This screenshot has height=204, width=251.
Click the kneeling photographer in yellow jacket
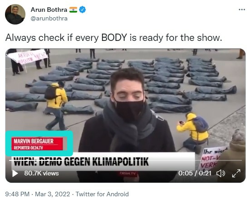click(193, 131)
